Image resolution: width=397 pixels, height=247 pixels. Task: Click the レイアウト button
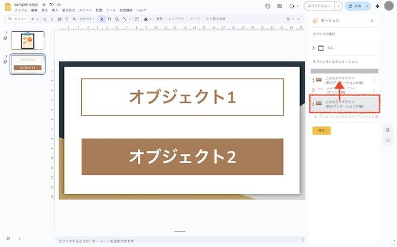coord(176,19)
